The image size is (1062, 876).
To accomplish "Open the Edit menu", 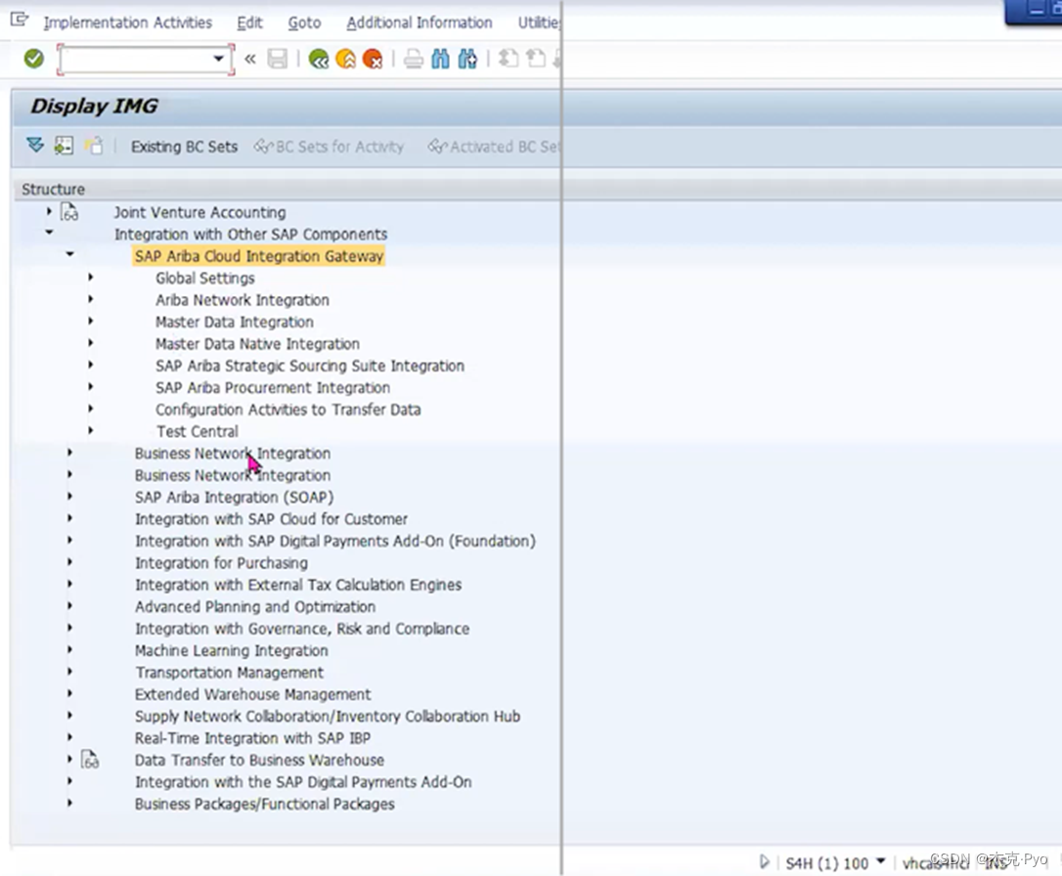I will click(x=249, y=22).
